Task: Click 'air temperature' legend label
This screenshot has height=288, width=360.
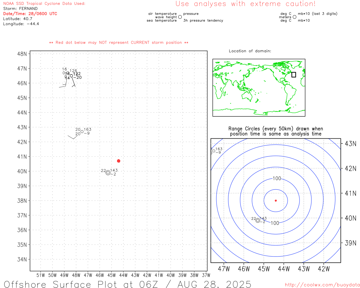Action: click(163, 13)
